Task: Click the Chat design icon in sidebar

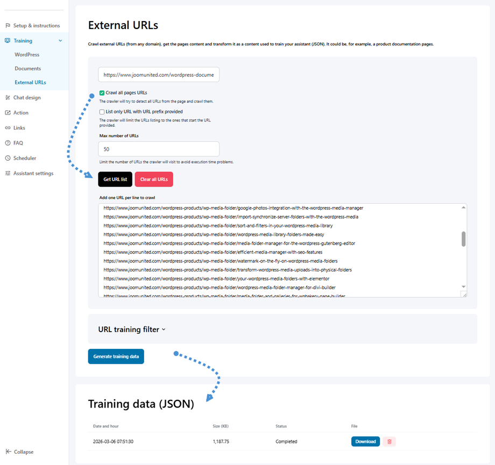Action: 8,98
